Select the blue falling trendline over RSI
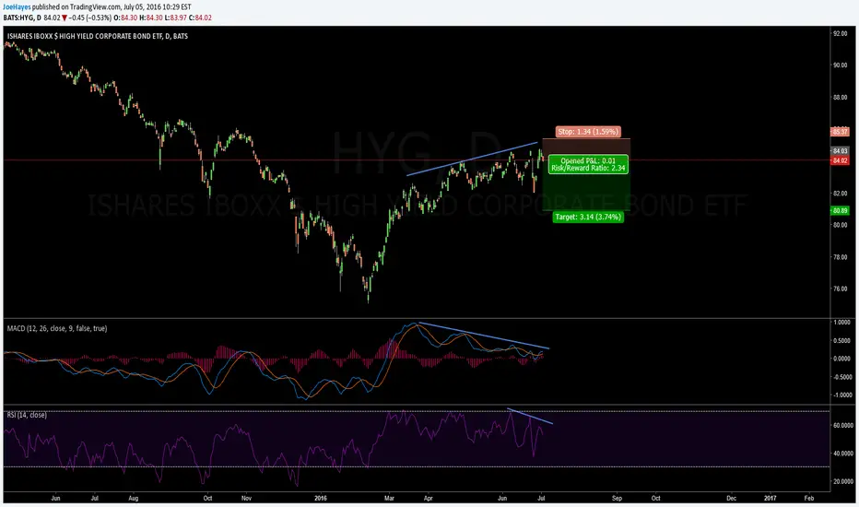 pos(530,416)
